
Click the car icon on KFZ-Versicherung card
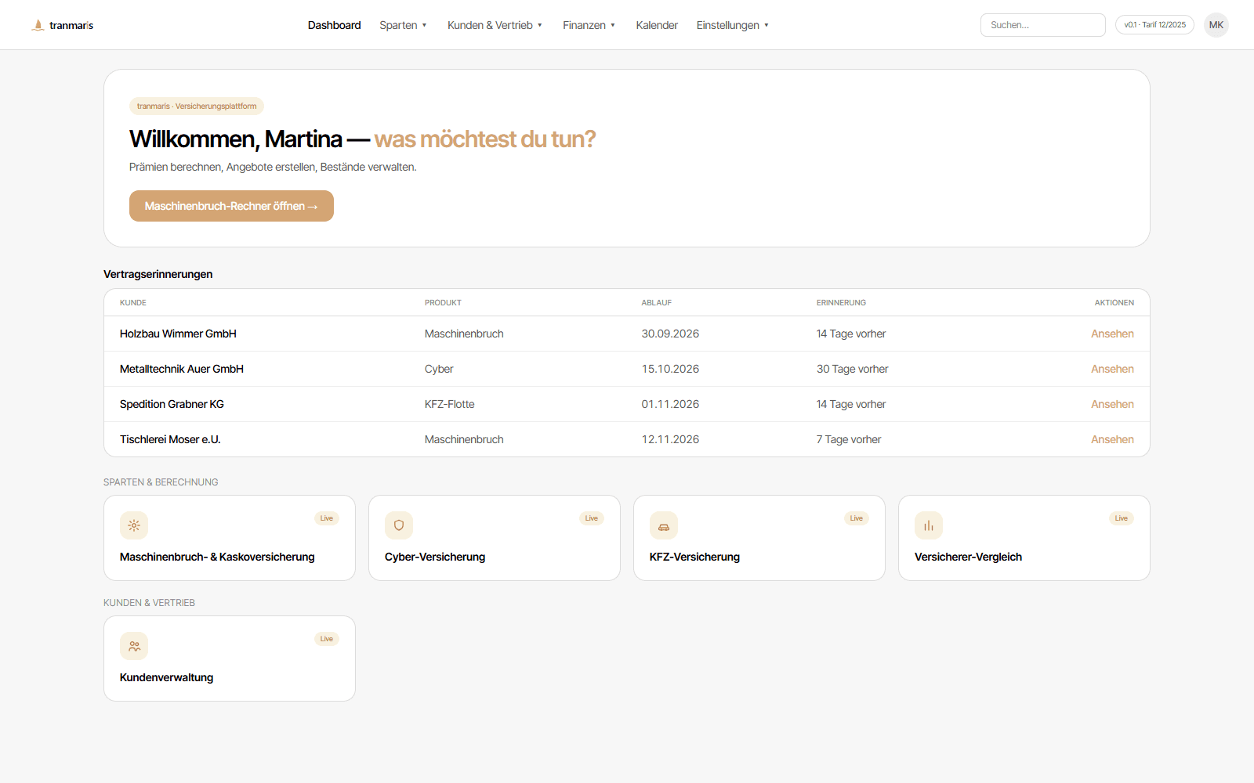click(664, 525)
